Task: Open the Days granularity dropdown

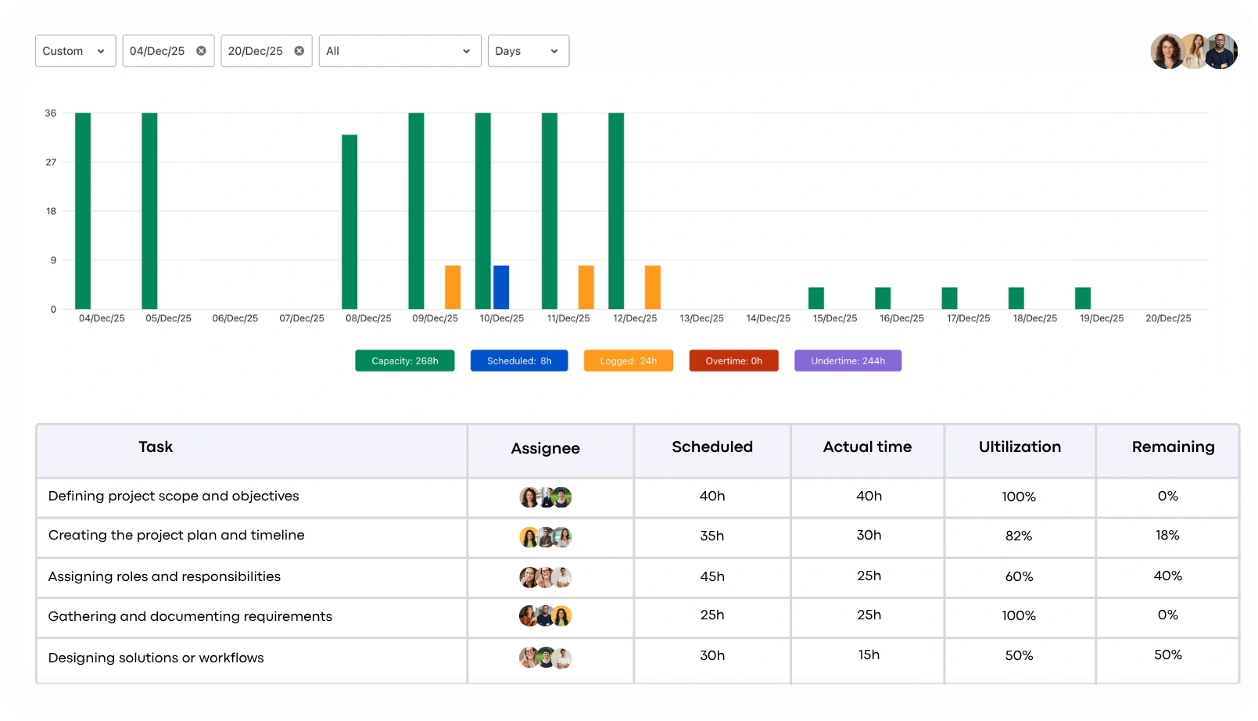Action: 528,51
